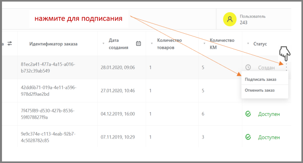Click the yellow user avatar icon
This screenshot has width=303, height=163.
pos(230,19)
